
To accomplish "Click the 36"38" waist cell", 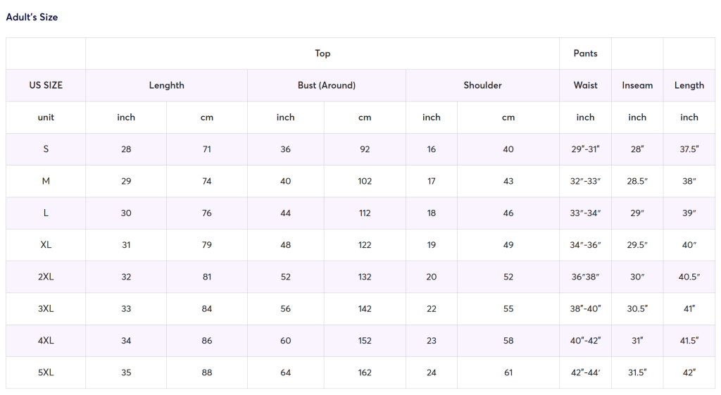I will coord(585,277).
